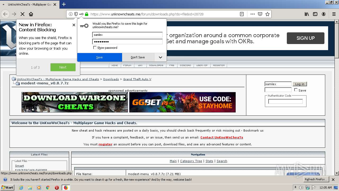Open the Smart latest file link

[x=20, y=166]
